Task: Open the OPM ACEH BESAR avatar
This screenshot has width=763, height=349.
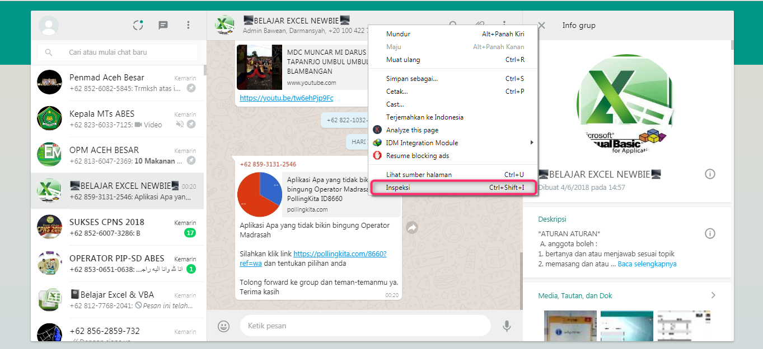Action: (49, 155)
